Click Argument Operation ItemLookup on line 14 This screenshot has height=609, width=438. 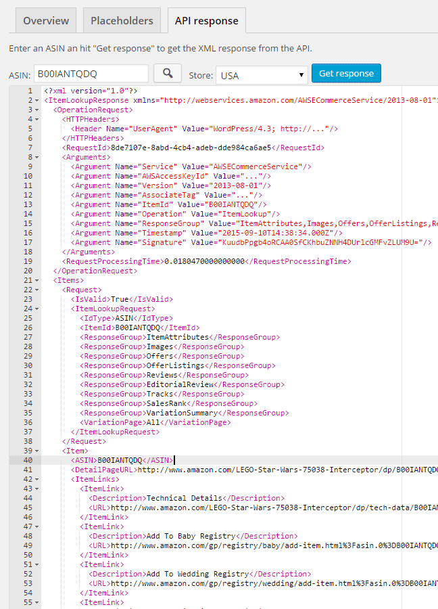pyautogui.click(x=175, y=214)
